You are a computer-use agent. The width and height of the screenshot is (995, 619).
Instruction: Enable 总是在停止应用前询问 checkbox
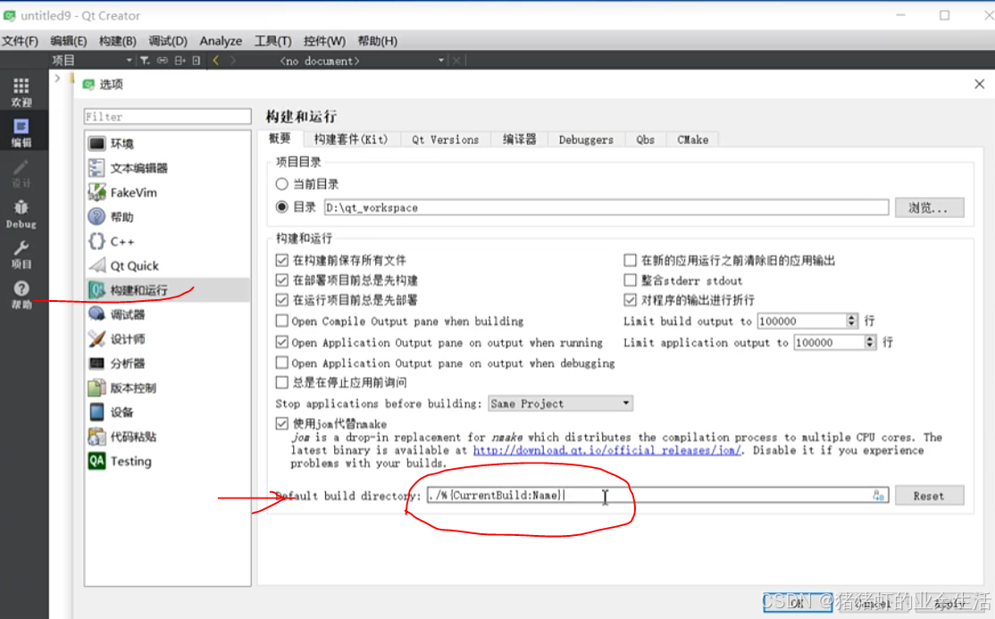[x=281, y=382]
